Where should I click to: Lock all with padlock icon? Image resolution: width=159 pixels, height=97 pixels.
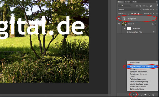click(138, 13)
